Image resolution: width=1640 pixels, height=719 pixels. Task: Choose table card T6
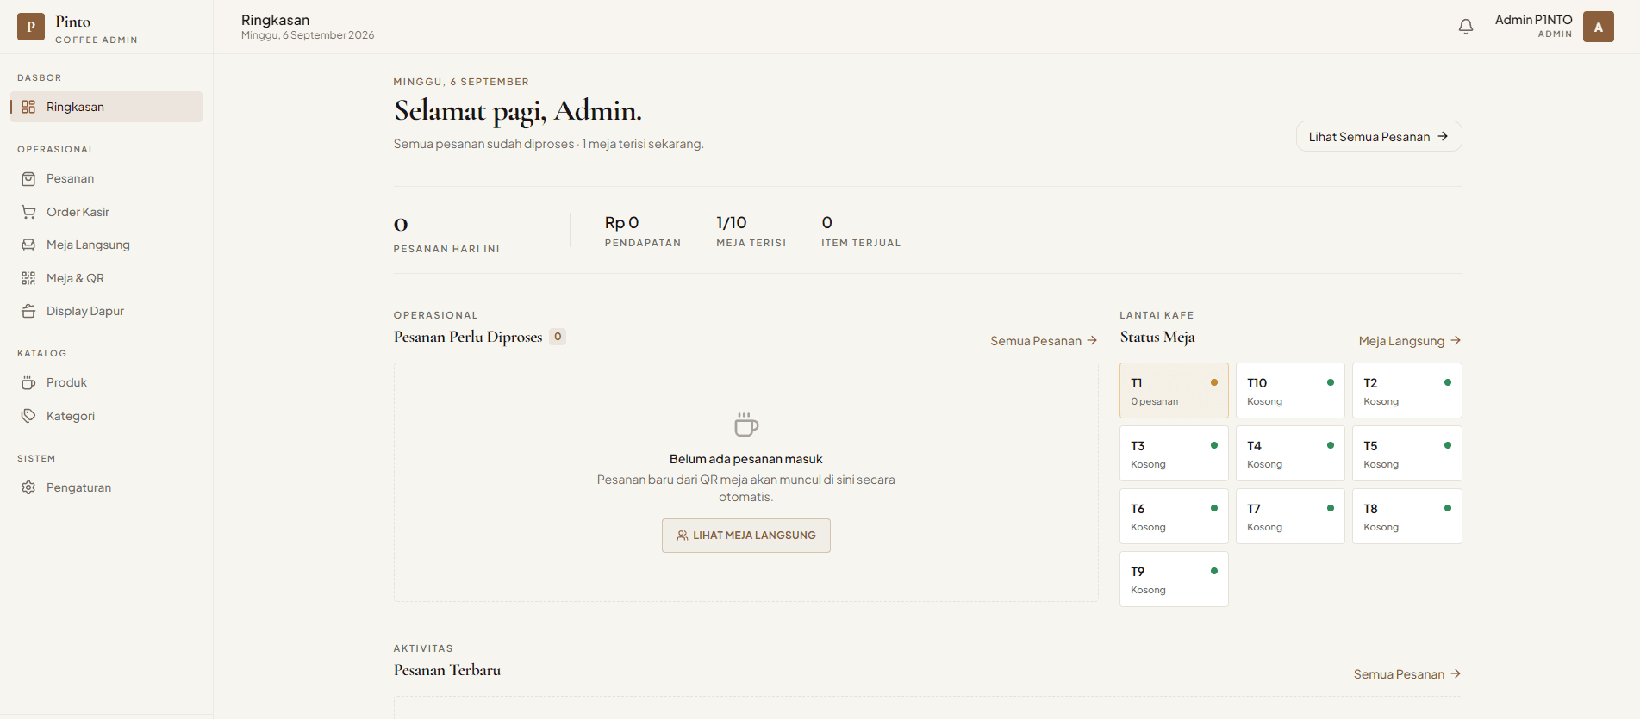click(1174, 517)
